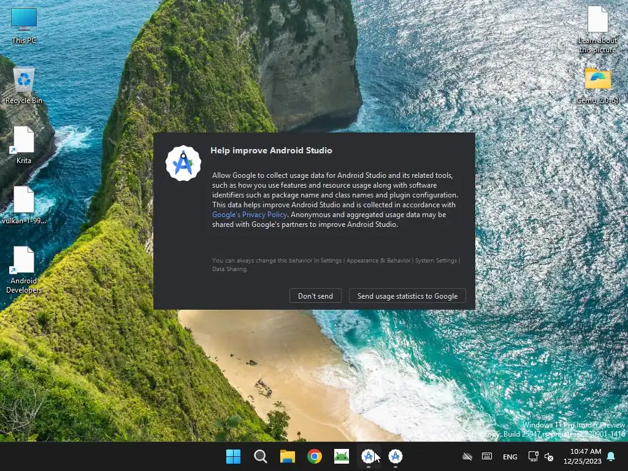Screen dimensions: 628x471
Task: Click the first Android Studio taskbar icon
Action: point(368,456)
